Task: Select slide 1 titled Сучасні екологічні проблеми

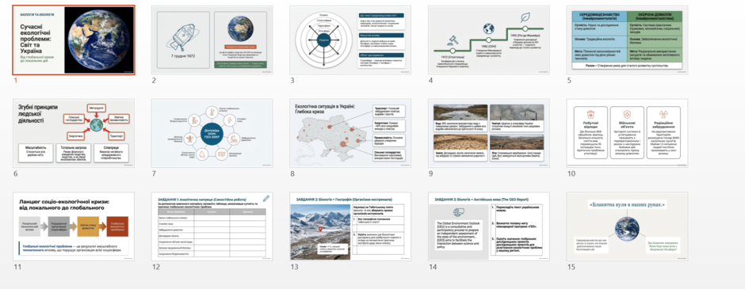Action: (74, 40)
